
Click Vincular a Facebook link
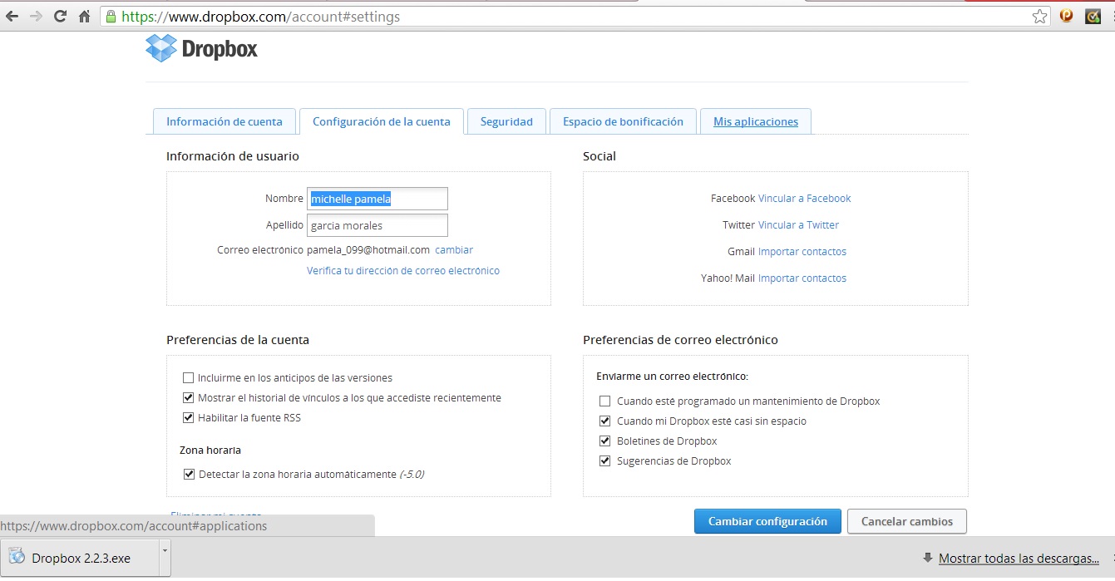pos(805,199)
